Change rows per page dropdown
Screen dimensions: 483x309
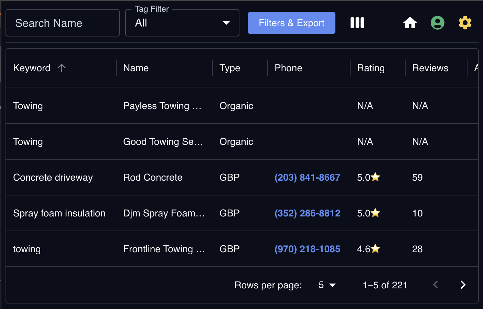[x=326, y=285]
